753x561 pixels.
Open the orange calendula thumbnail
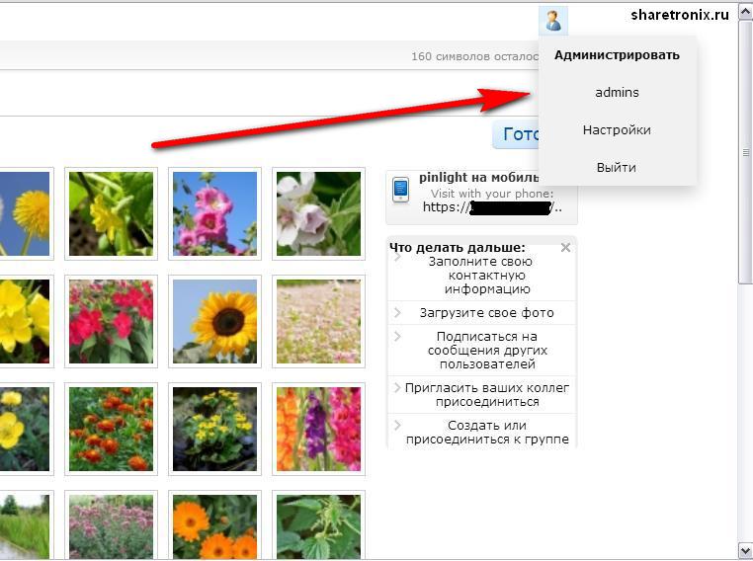pos(214,525)
